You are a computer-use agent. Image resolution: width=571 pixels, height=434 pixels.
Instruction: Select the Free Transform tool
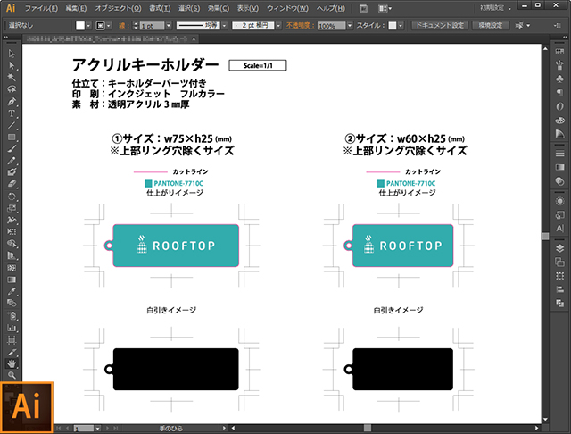[12, 232]
